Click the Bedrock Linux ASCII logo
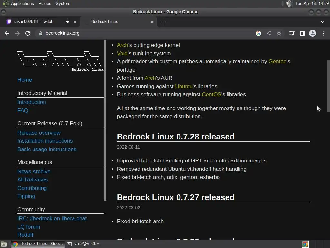 coord(60,61)
